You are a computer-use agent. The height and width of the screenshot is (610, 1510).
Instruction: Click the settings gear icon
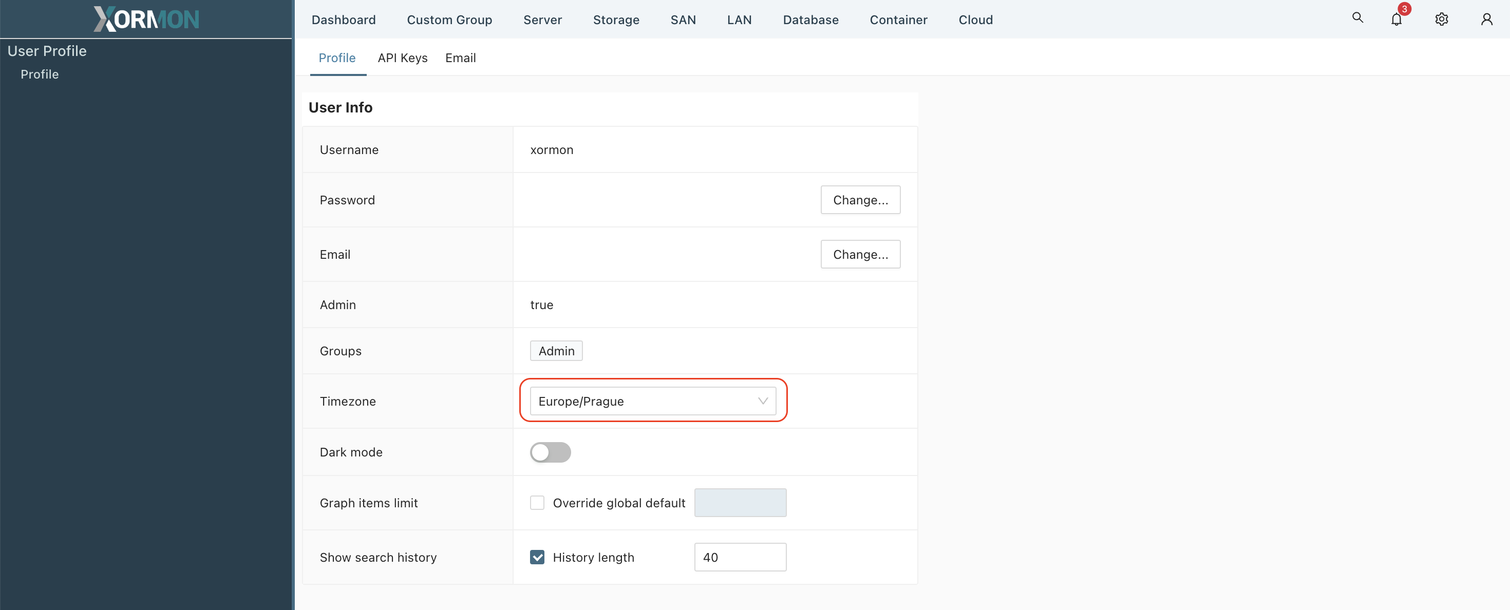[x=1442, y=18]
